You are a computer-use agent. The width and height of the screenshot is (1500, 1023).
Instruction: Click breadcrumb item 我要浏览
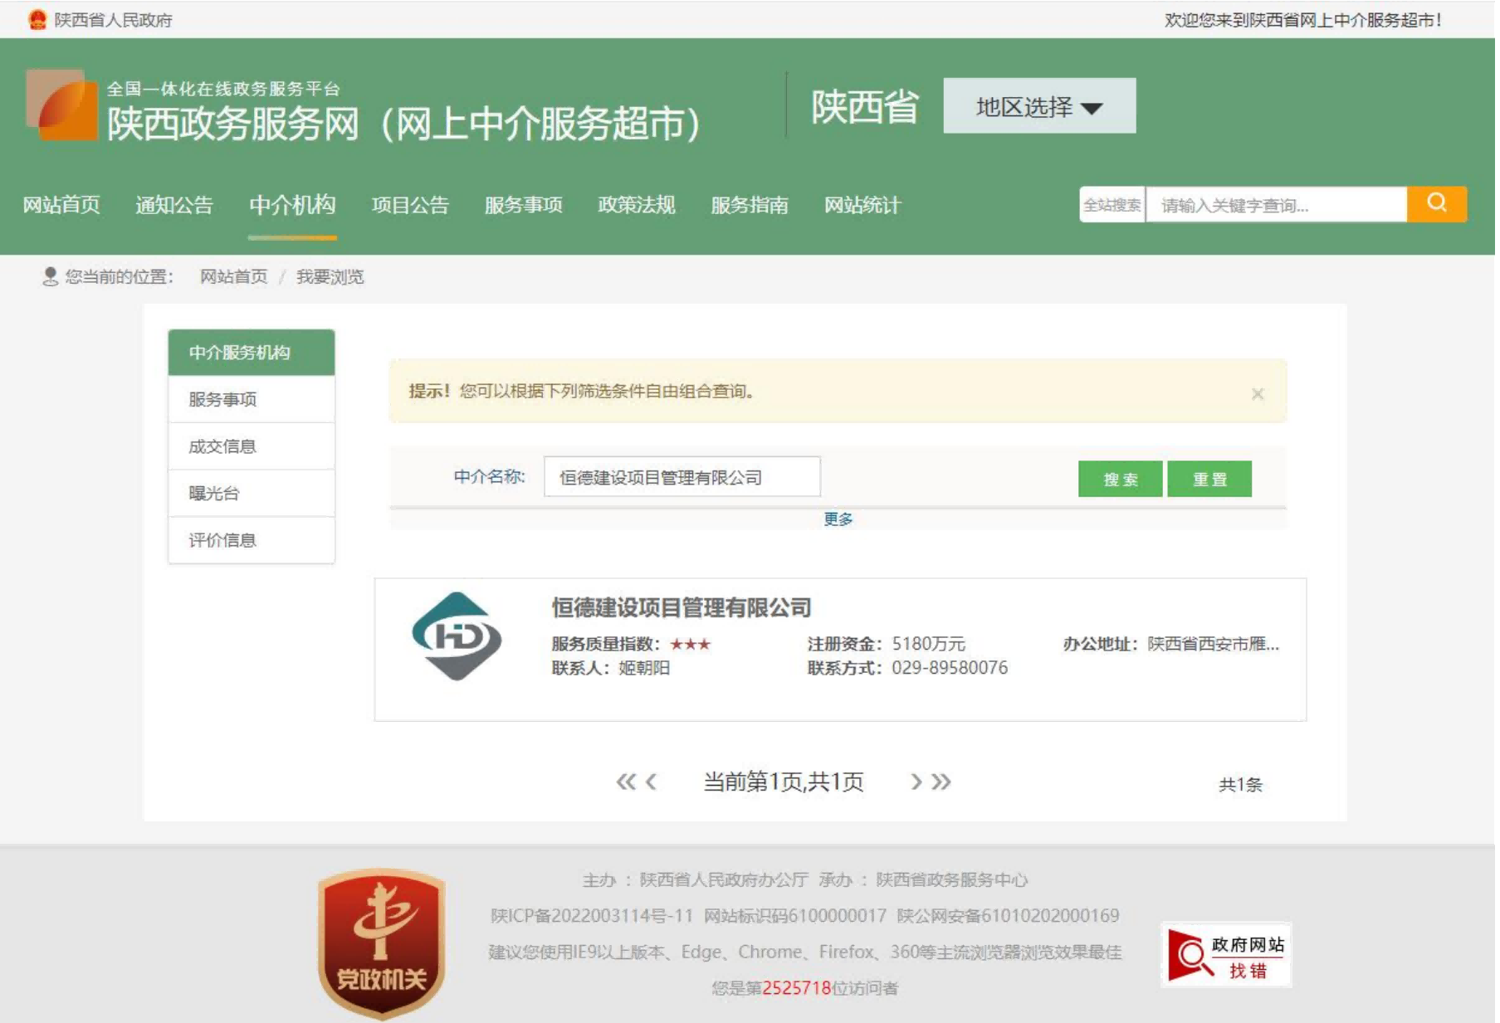[331, 277]
